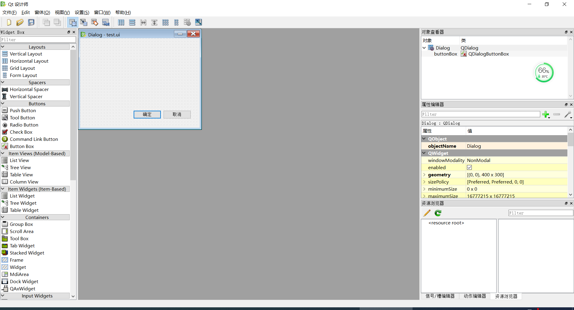Toggle the enabled checkbox for Dialog
574x310 pixels.
469,167
